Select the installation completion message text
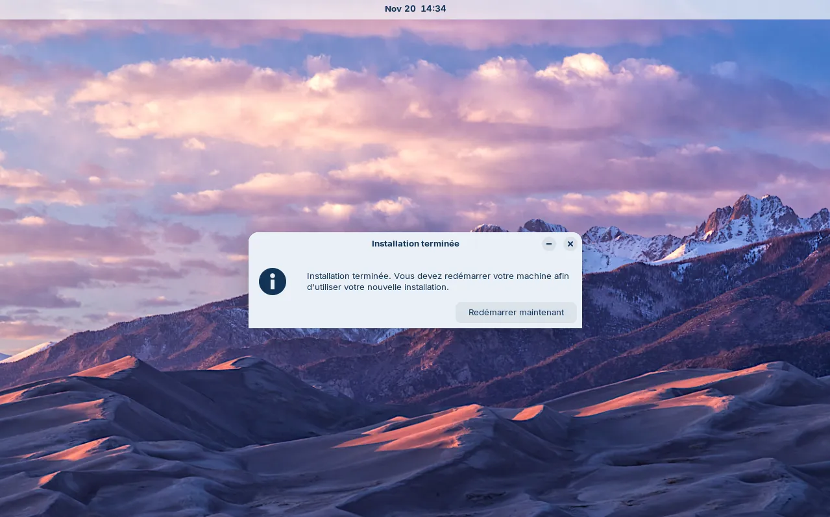 [x=438, y=282]
